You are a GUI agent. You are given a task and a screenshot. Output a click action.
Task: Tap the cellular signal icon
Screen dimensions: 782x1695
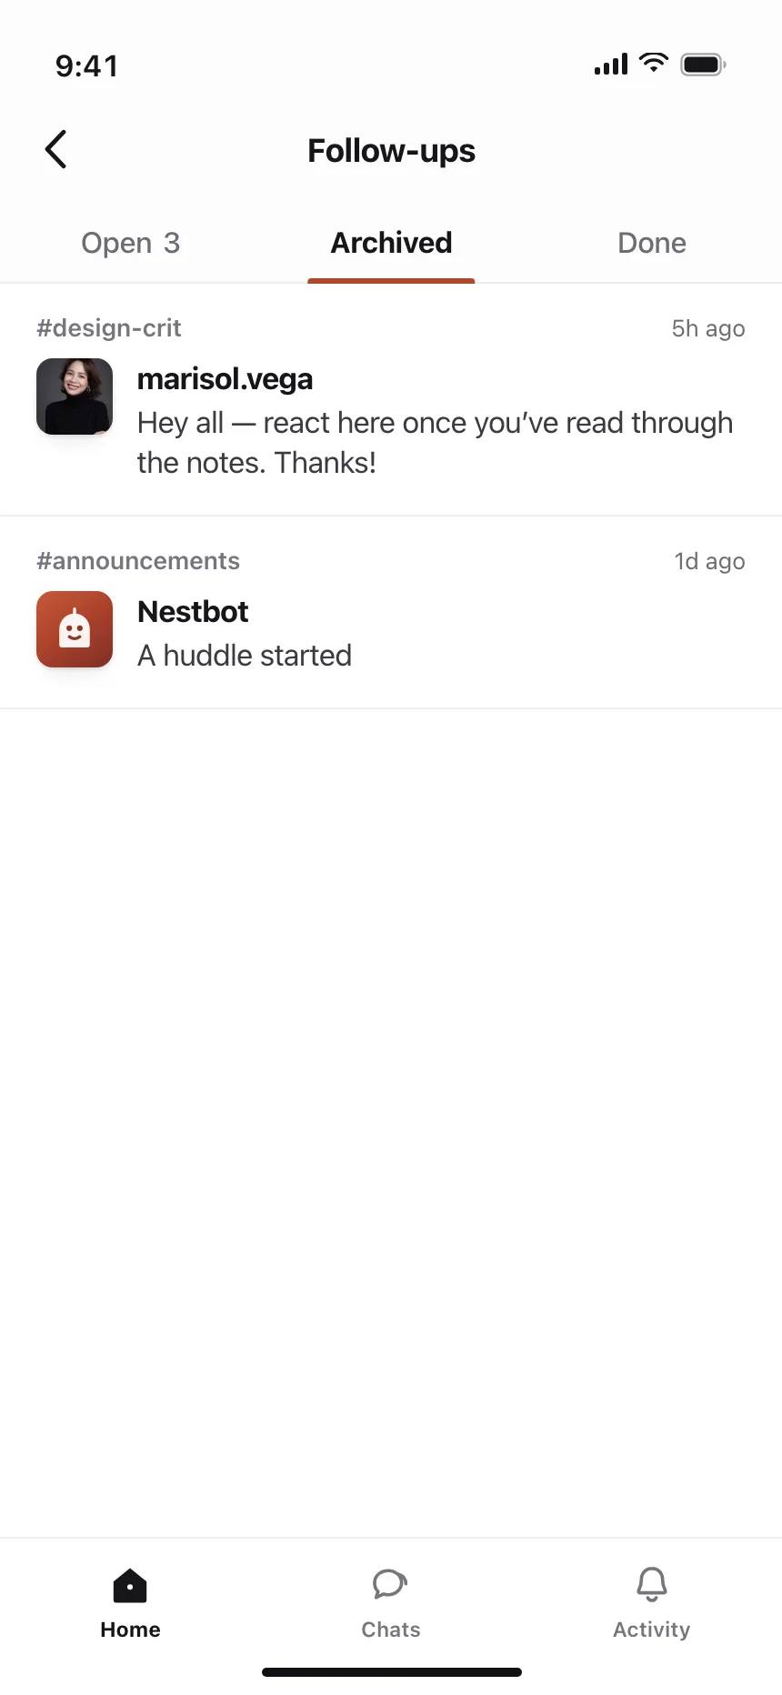pyautogui.click(x=611, y=65)
